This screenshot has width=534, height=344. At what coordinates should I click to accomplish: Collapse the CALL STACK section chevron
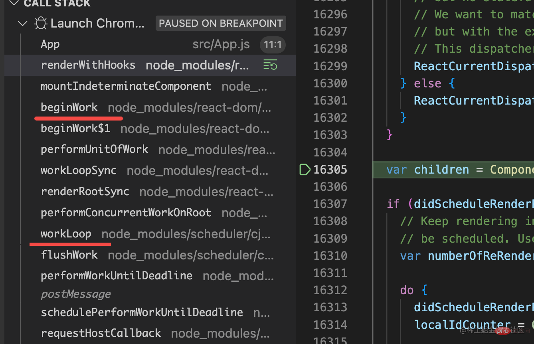click(x=14, y=3)
